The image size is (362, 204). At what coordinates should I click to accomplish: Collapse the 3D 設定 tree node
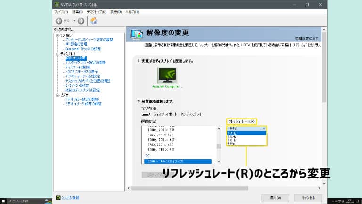(x=58, y=35)
